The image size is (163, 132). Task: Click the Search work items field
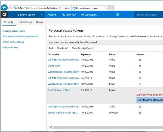148,15
